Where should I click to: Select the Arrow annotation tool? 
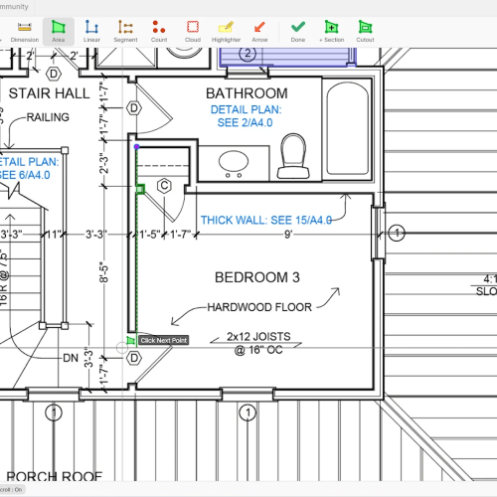259,32
